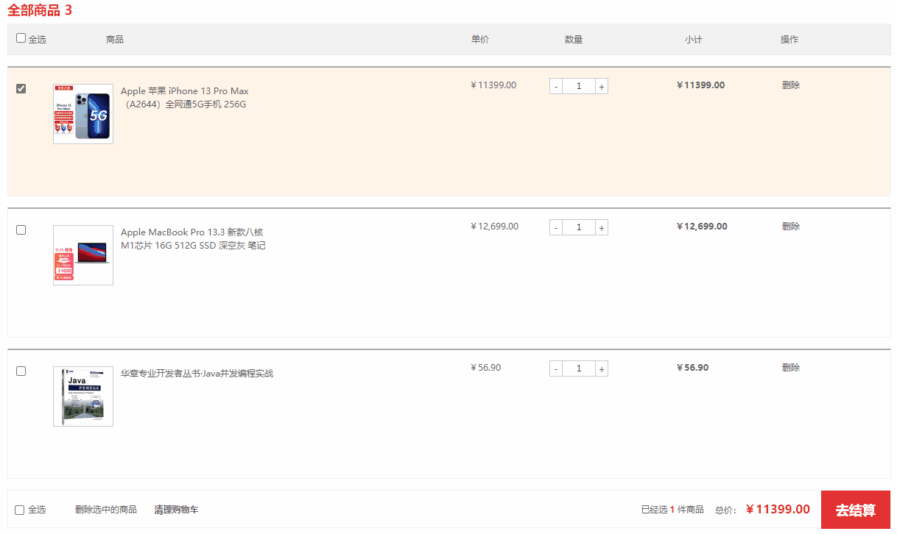Click the bold ¥12,699.00 subtotal of MacBook

pyautogui.click(x=703, y=226)
